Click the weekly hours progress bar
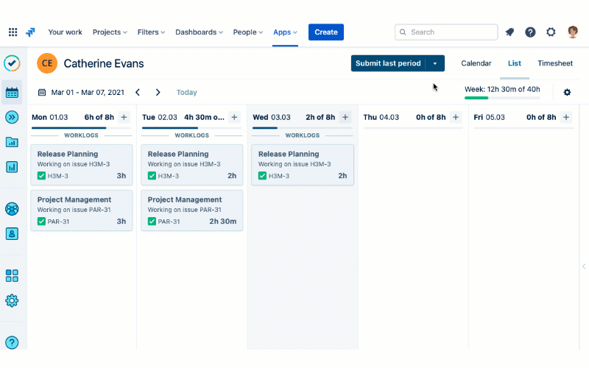This screenshot has width=589, height=368. [x=502, y=97]
